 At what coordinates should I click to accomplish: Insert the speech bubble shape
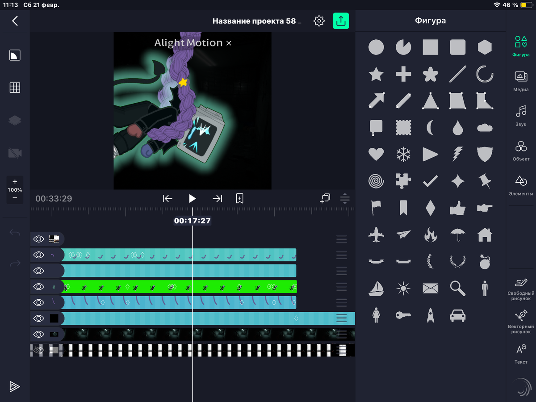click(376, 128)
